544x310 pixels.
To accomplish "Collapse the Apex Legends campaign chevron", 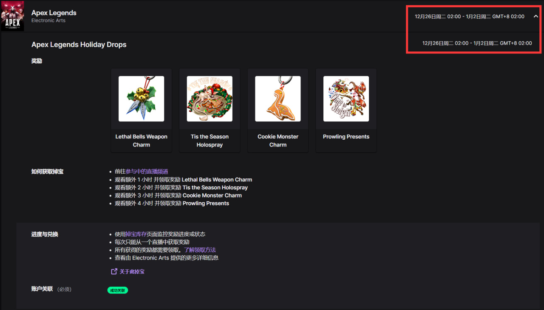I will pyautogui.click(x=535, y=17).
